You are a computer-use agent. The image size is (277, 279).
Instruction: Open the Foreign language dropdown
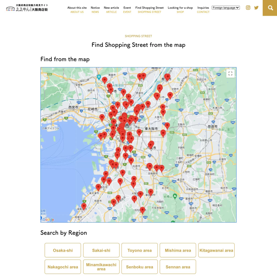pyautogui.click(x=225, y=7)
